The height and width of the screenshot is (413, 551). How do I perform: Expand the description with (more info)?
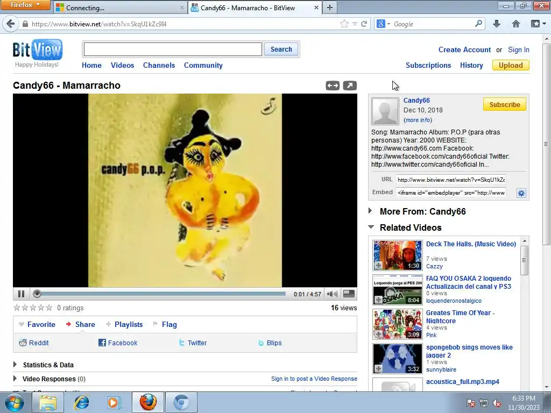(x=418, y=120)
